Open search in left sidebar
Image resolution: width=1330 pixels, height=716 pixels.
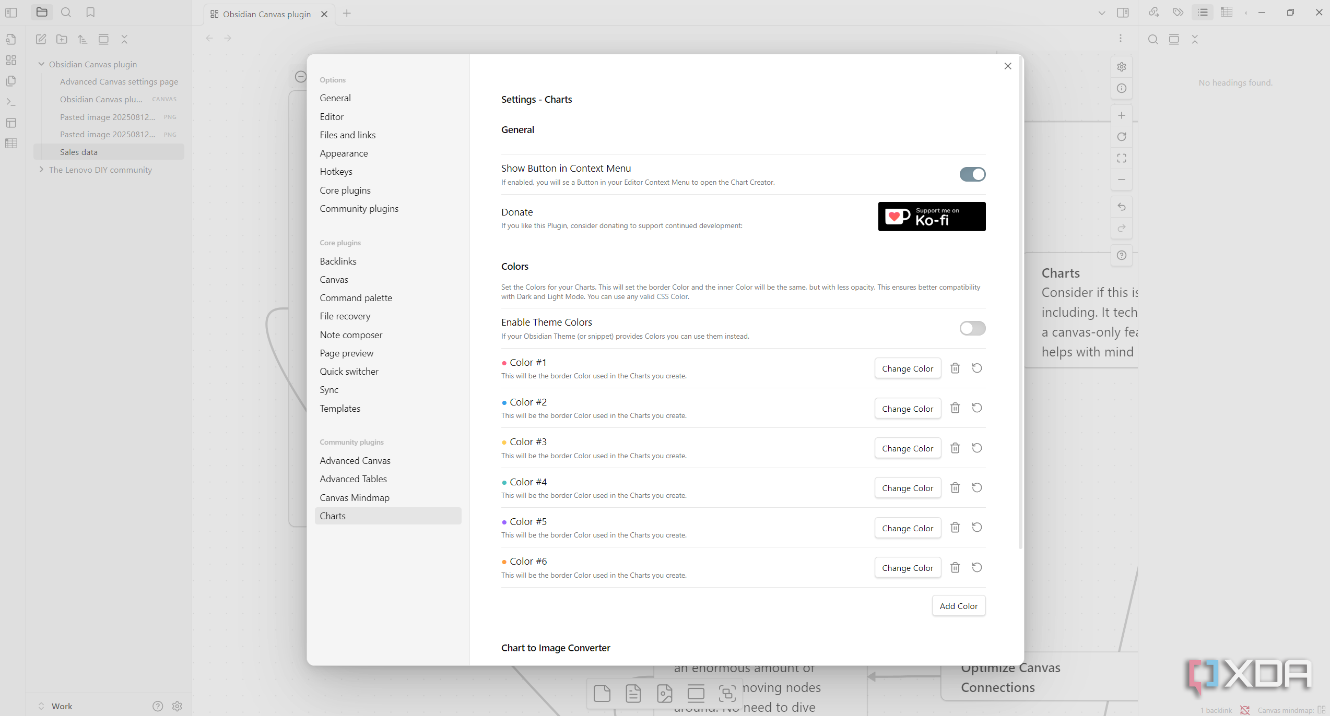pyautogui.click(x=66, y=12)
